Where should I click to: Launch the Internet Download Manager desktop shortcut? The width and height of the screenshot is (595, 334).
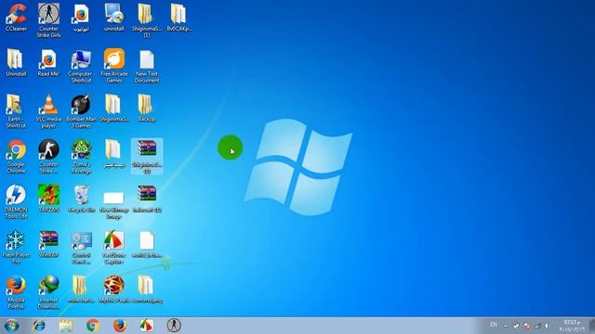pos(48,292)
